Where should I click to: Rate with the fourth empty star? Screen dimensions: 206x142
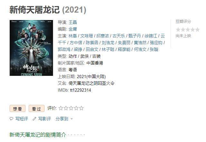coord(76,108)
